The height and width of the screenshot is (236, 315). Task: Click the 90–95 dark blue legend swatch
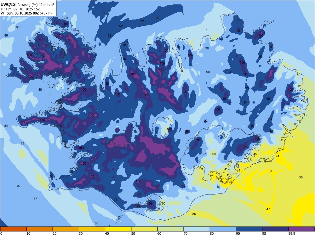[249, 229]
